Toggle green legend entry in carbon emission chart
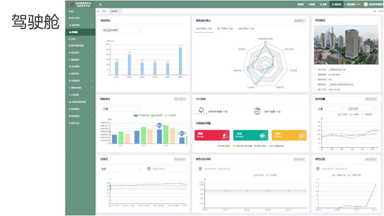The height and width of the screenshot is (216, 384). (x=355, y=114)
